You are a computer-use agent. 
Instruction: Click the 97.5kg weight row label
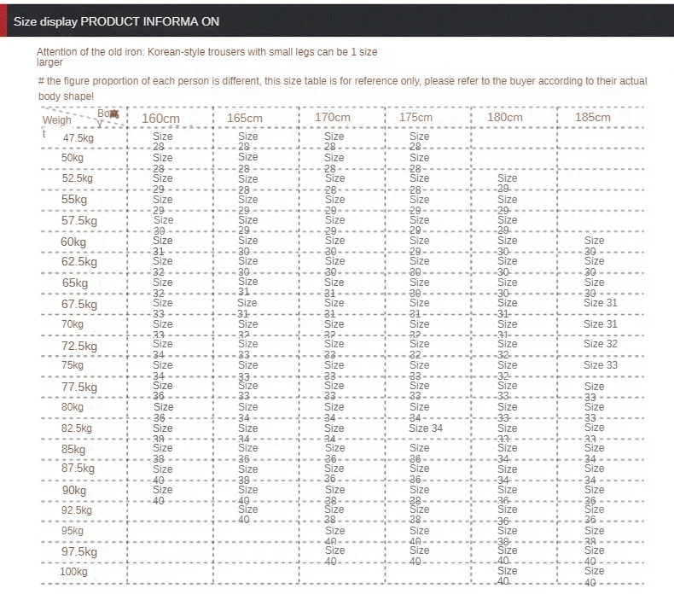click(79, 551)
